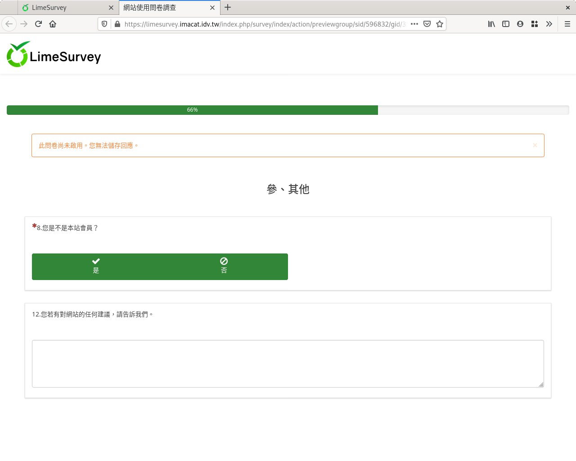The height and width of the screenshot is (461, 576).
Task: Open the Firefox account icon
Action: tap(520, 24)
